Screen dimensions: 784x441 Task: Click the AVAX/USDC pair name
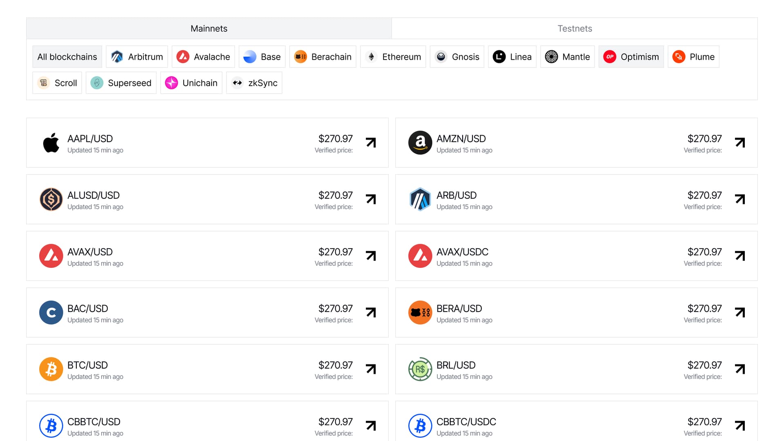pyautogui.click(x=462, y=252)
